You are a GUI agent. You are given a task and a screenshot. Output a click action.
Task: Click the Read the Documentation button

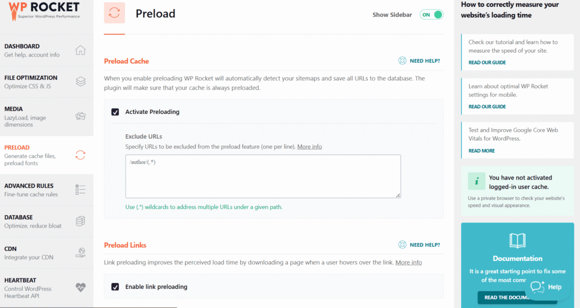point(517,297)
